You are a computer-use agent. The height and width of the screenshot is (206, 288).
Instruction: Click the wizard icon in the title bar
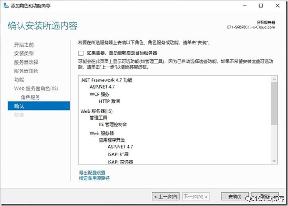click(6, 6)
